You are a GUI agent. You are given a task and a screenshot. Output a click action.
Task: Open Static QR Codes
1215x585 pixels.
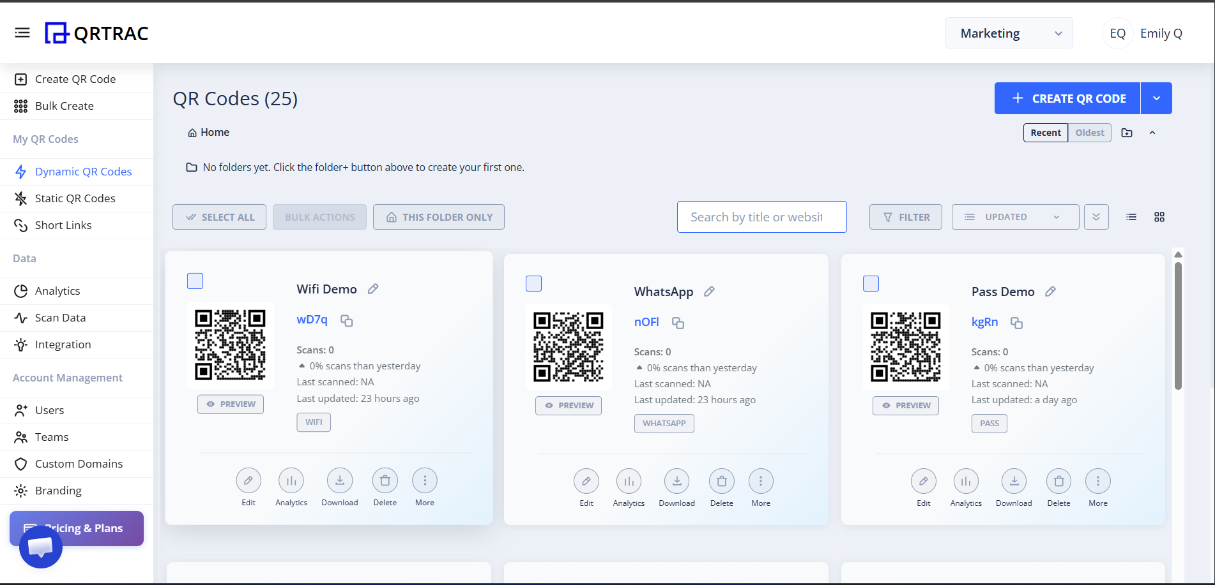(x=77, y=198)
